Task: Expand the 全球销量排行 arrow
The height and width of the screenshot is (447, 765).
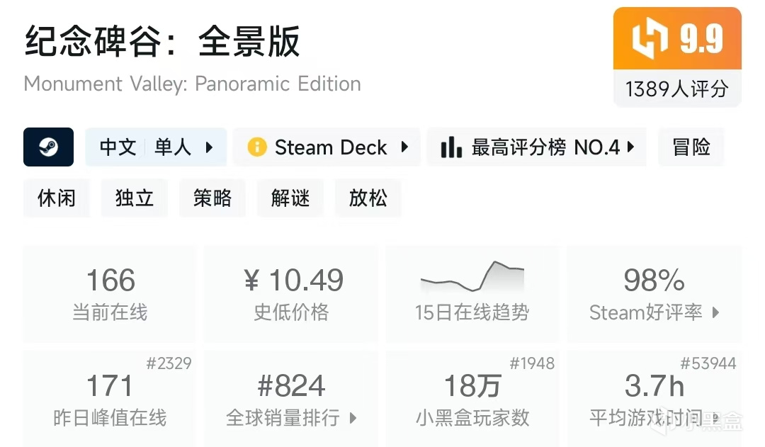Action: (x=353, y=418)
